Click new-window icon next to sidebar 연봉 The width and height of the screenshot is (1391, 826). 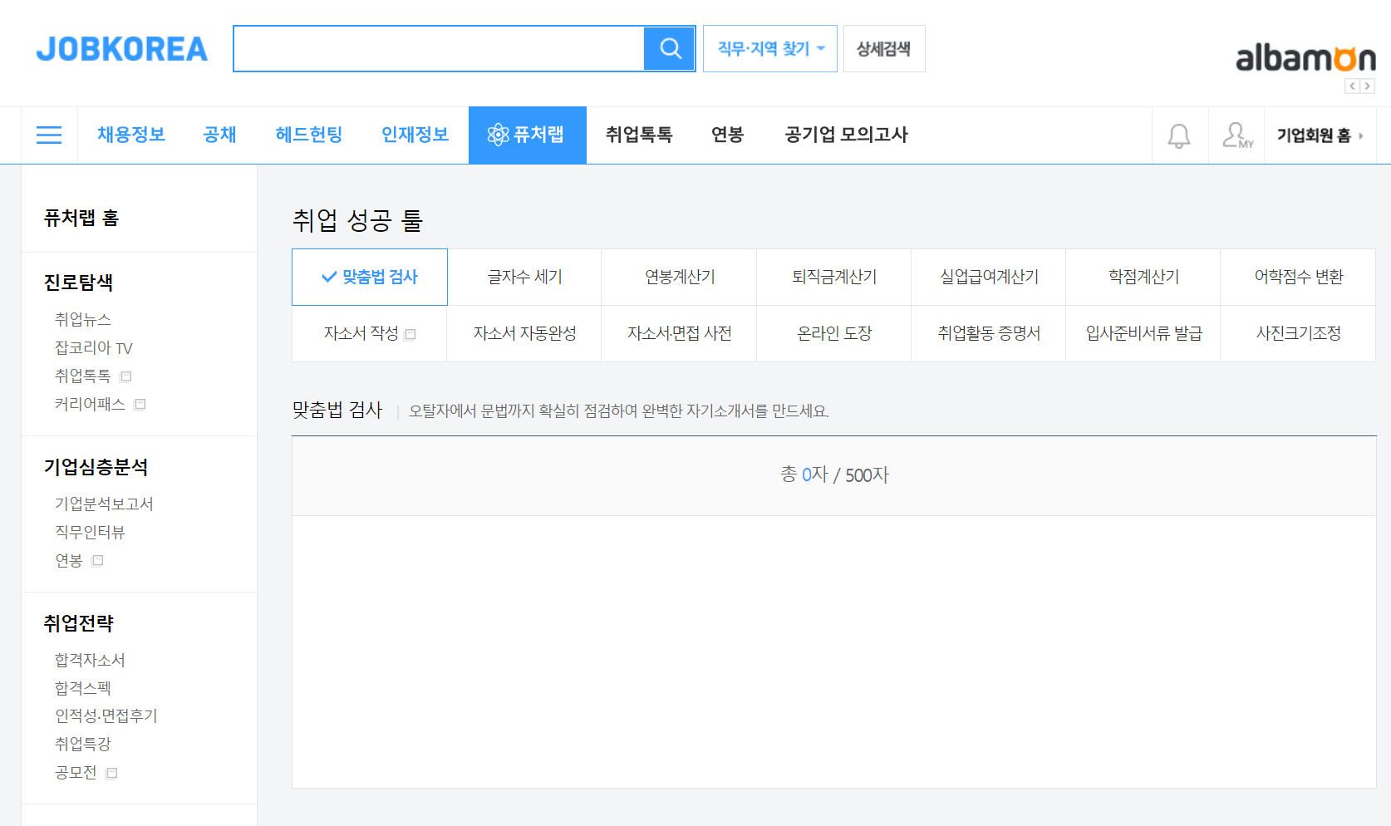(x=98, y=561)
